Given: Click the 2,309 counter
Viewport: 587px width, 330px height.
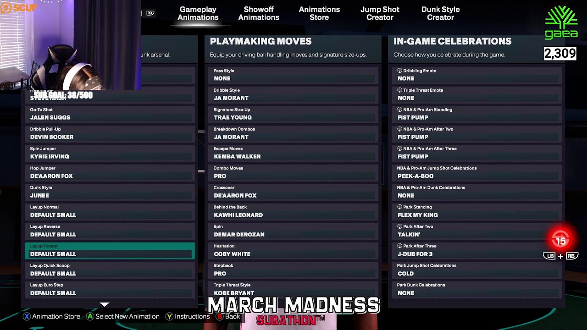Looking at the screenshot, I should (x=560, y=54).
